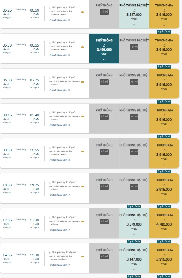182x278 pixels.
Task: Click the lotus icon on the 05:30 flight
Action: (82, 47)
